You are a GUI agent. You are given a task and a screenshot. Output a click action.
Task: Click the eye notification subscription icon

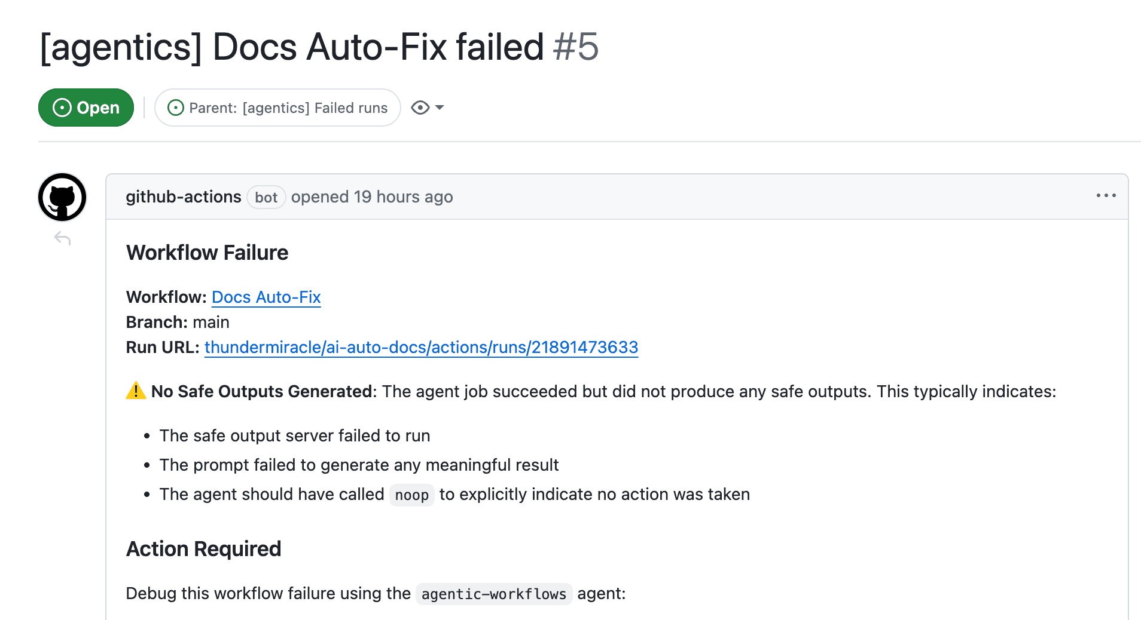tap(420, 108)
